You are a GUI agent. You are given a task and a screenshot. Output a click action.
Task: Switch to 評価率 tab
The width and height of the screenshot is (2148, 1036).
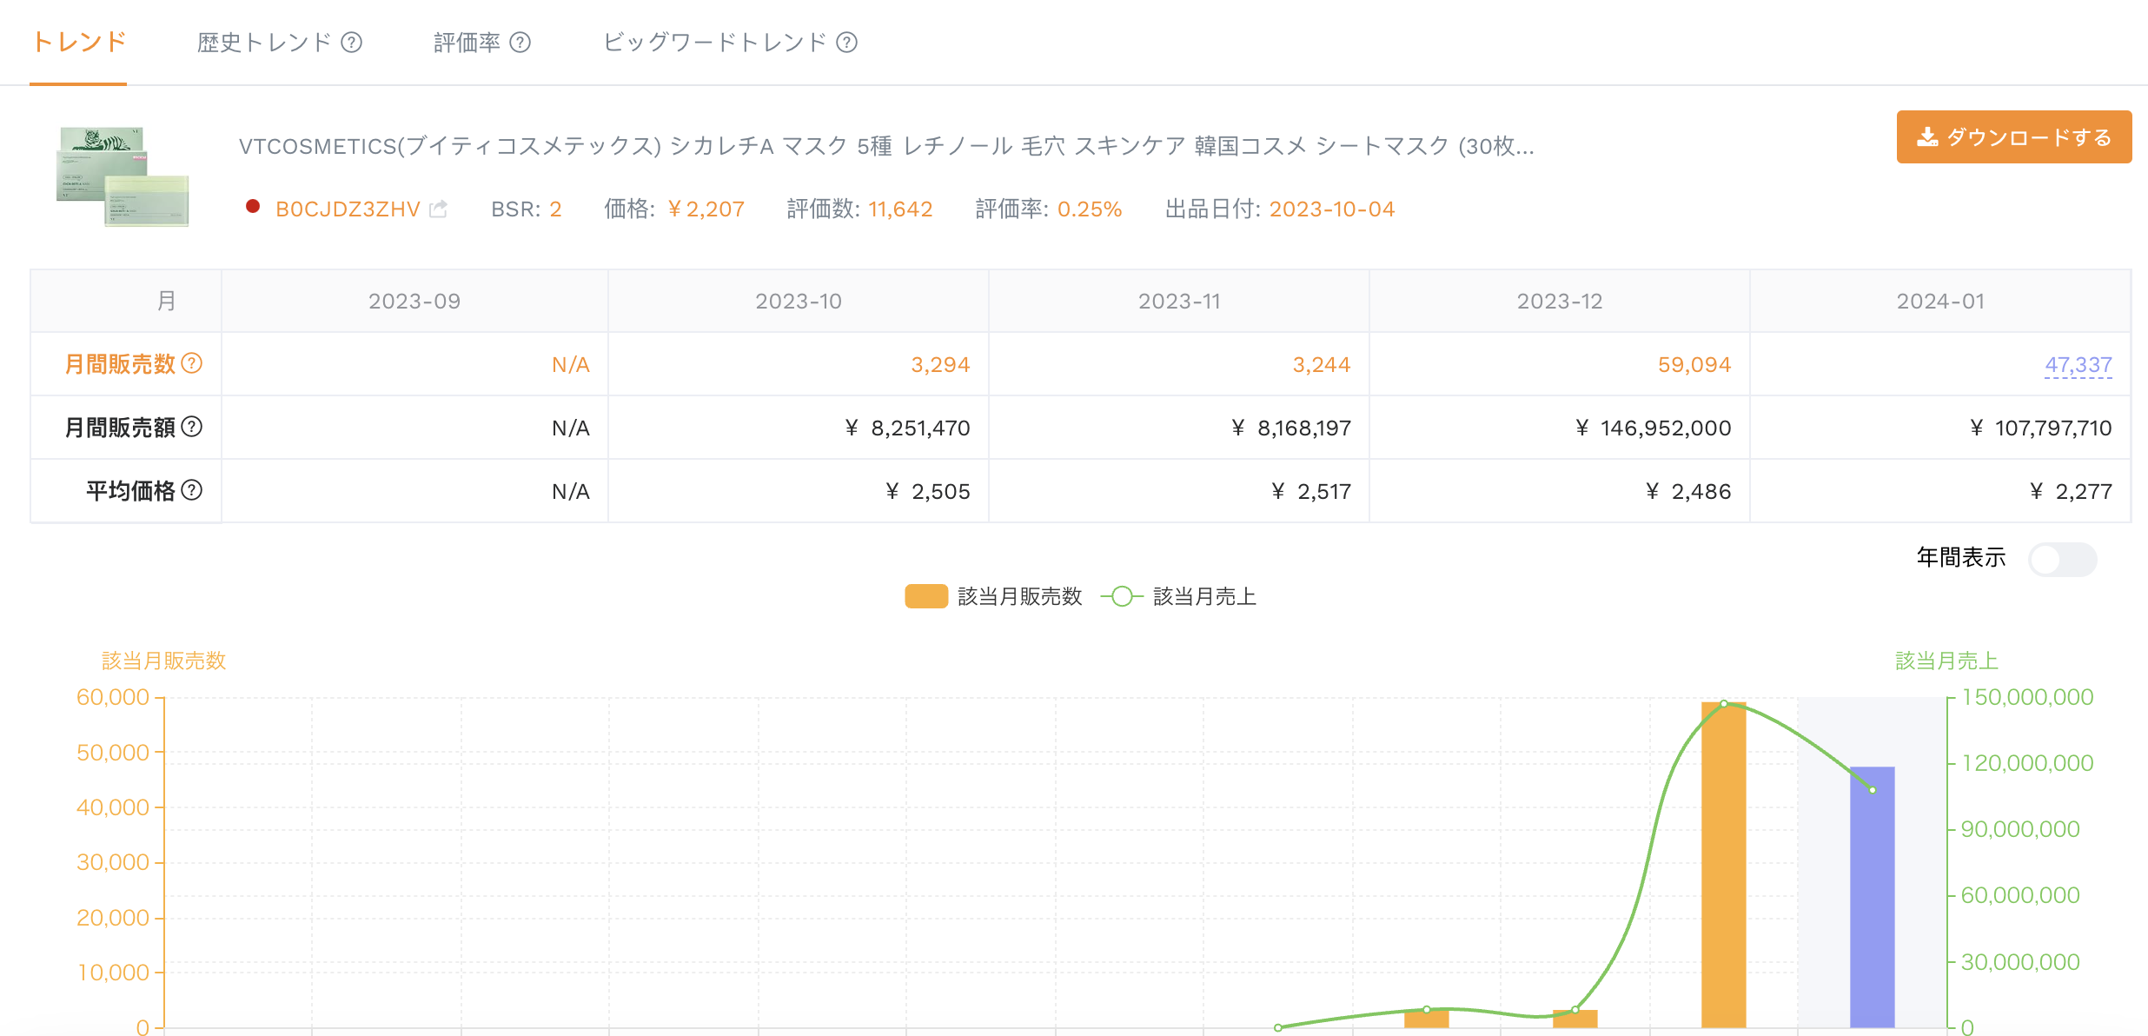[467, 43]
